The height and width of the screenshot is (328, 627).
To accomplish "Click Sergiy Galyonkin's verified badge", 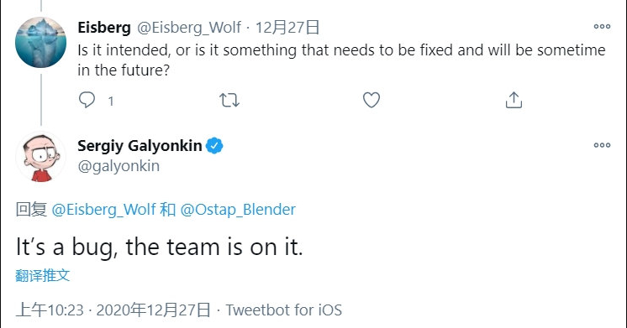I will tap(214, 146).
